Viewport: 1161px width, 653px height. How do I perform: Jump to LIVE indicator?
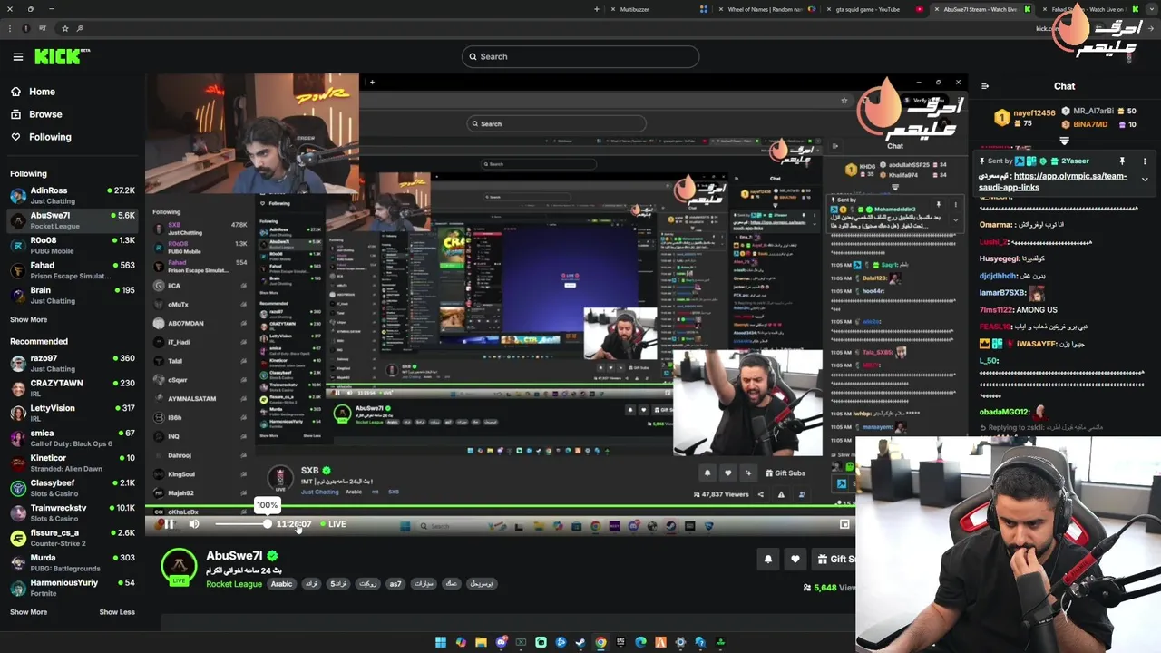pos(333,524)
